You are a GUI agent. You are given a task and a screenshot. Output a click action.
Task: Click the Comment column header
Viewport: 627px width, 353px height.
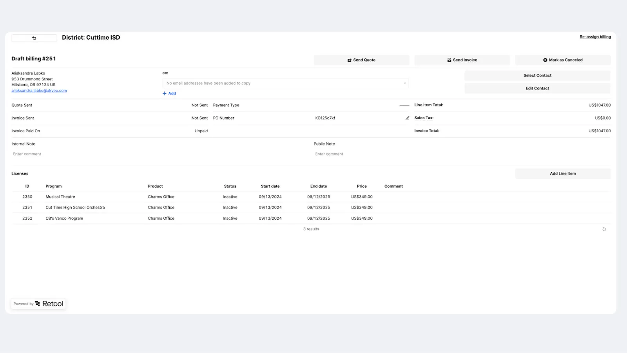click(393, 186)
